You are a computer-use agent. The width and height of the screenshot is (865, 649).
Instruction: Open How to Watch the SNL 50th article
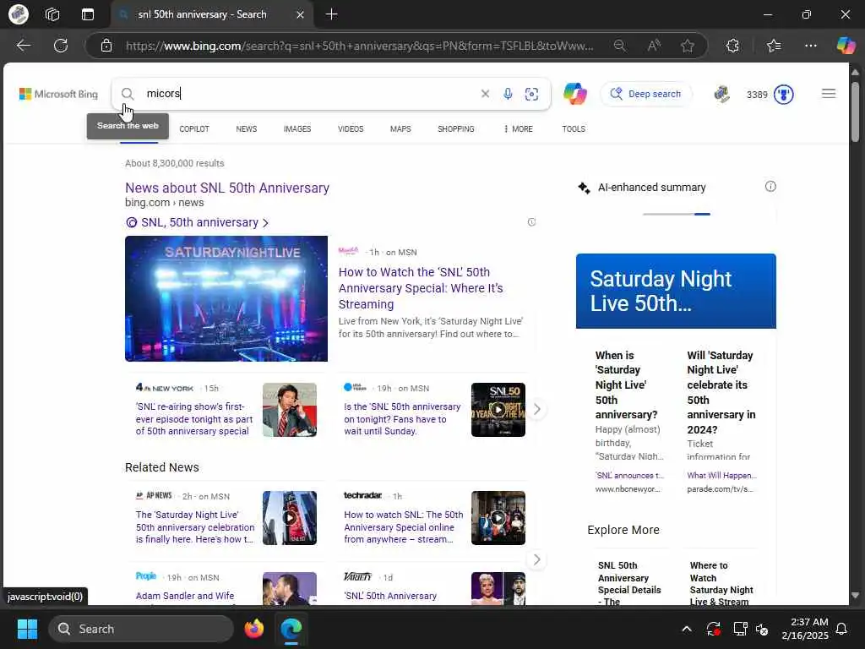click(x=421, y=288)
